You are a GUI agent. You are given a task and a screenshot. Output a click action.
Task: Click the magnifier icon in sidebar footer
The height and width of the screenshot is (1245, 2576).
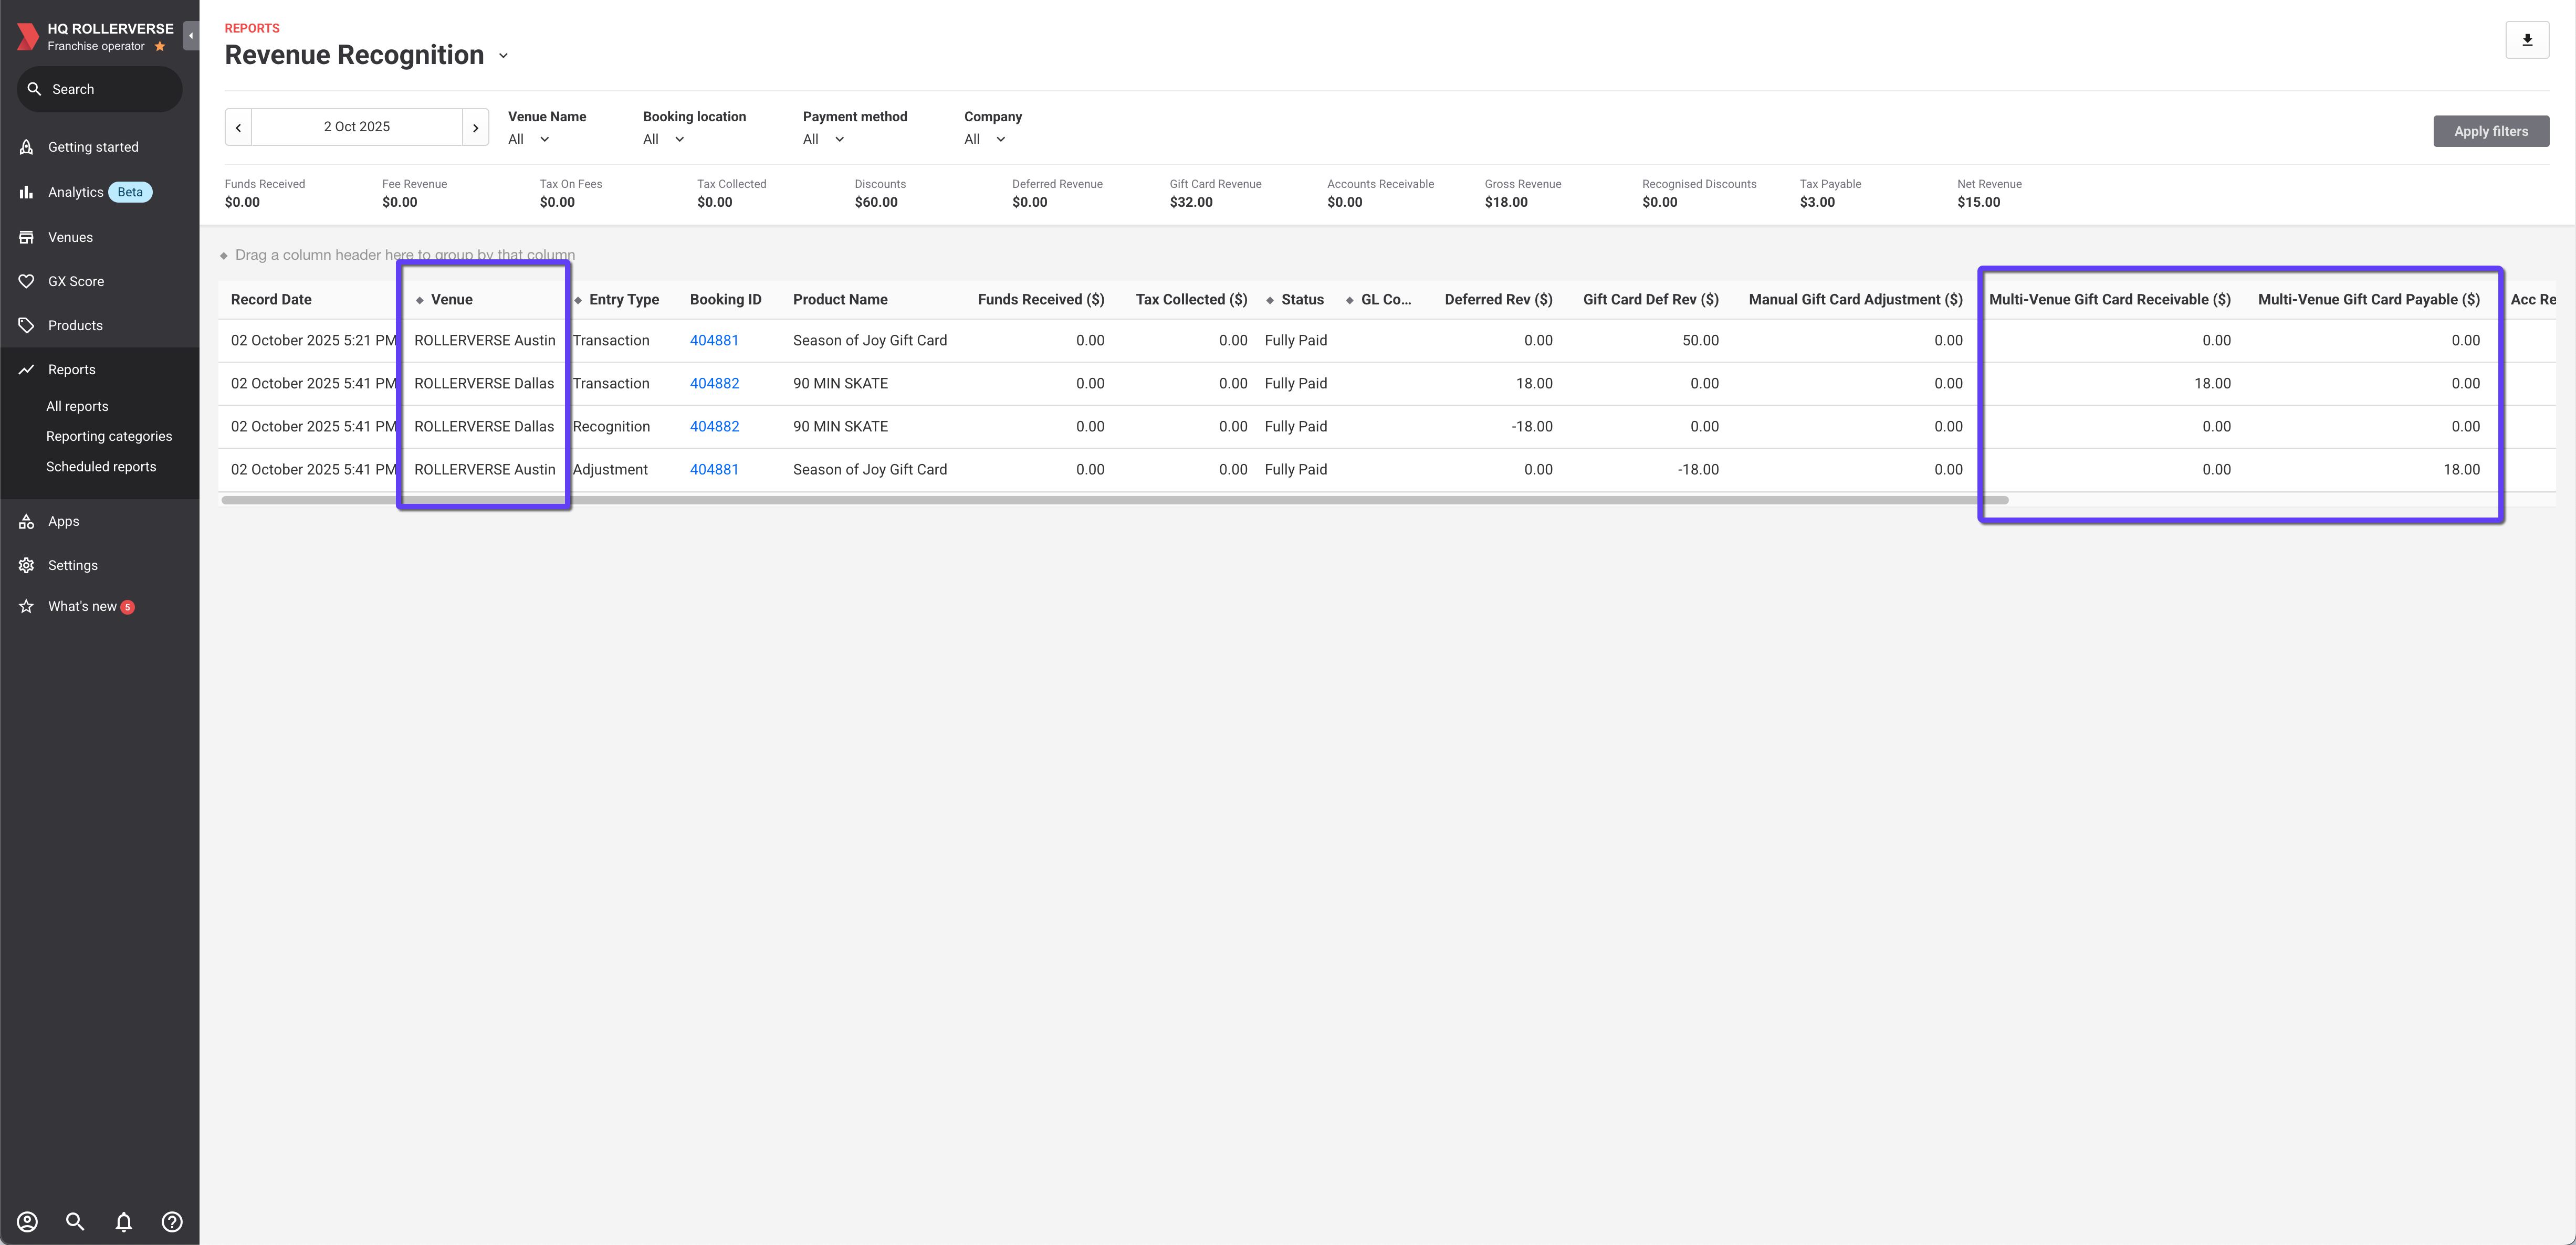(x=75, y=1221)
